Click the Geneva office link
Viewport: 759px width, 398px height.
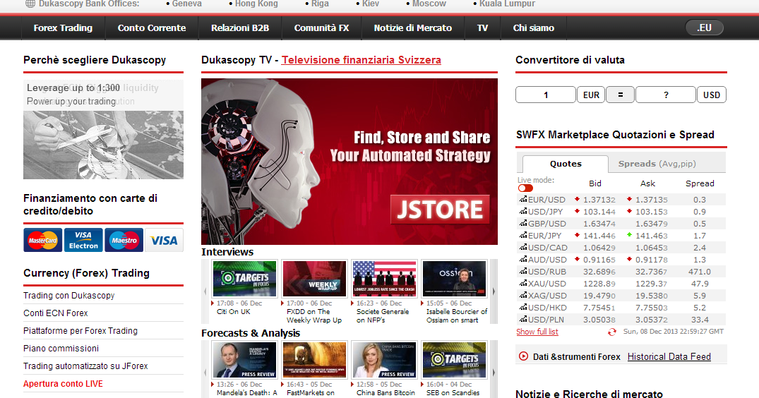(187, 4)
